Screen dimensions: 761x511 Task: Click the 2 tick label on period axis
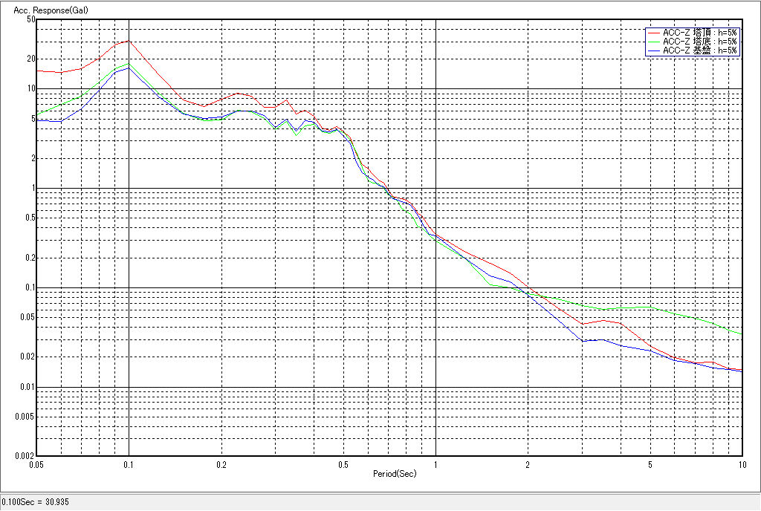pos(528,465)
